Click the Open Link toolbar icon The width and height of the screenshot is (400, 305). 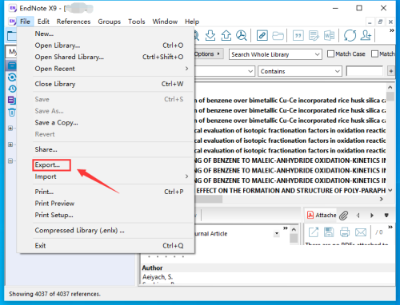(x=262, y=35)
